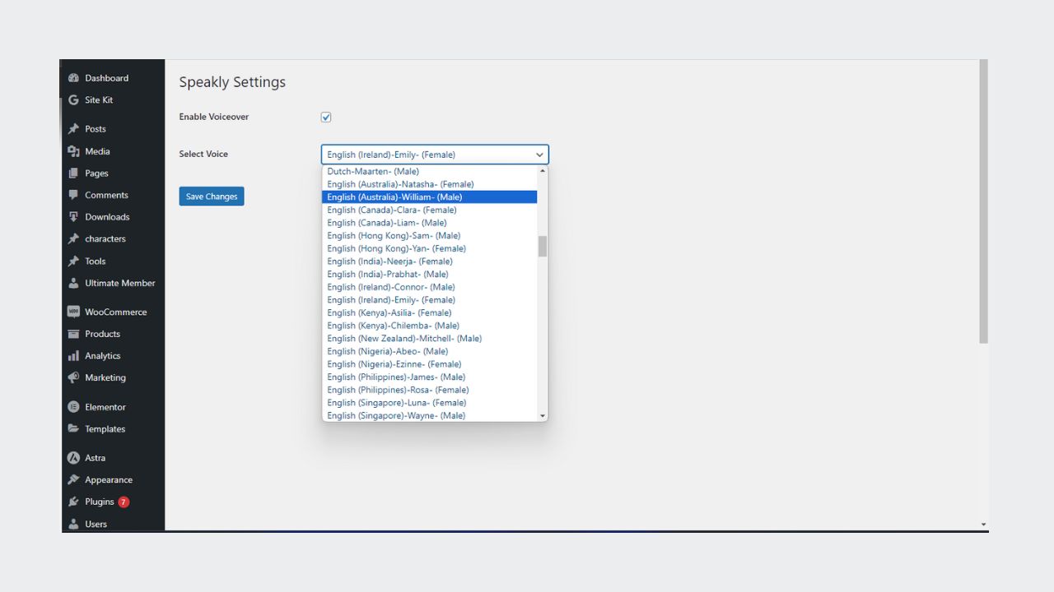Open the Elementor menu label
The image size is (1054, 592).
point(105,407)
